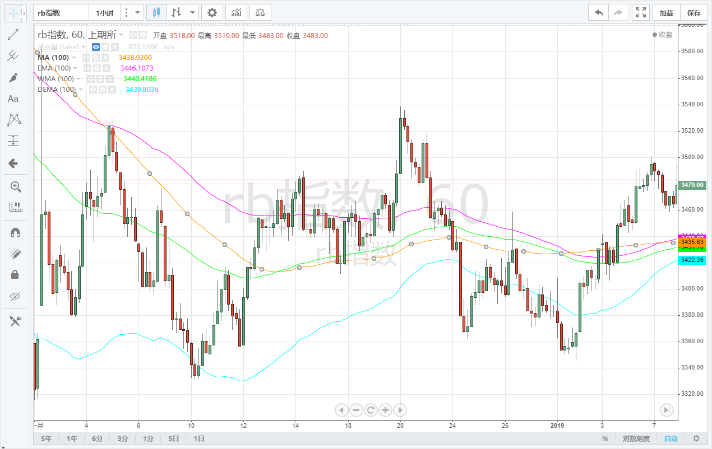712x449 pixels.
Task: Toggle auto scale 自动
Action: coord(671,439)
